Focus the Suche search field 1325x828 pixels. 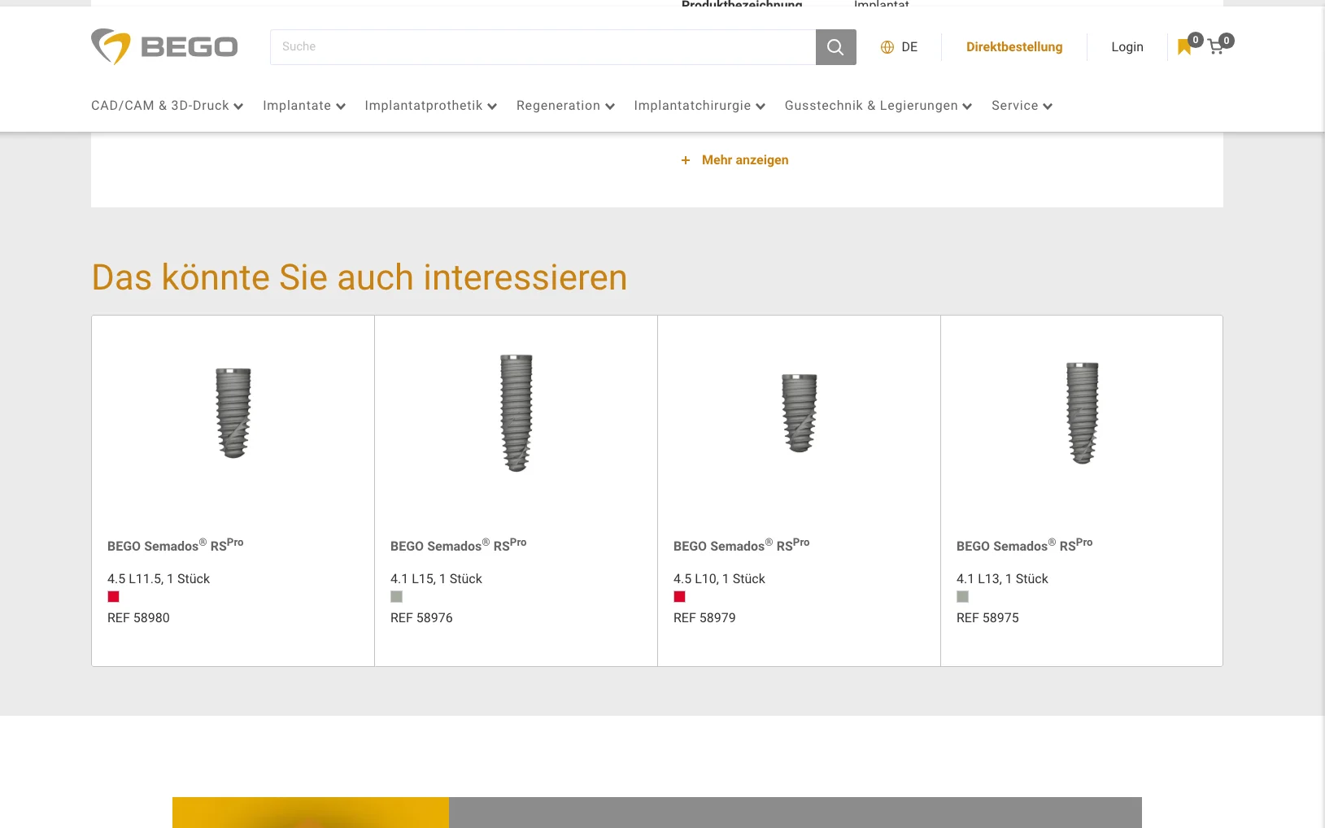pos(543,47)
